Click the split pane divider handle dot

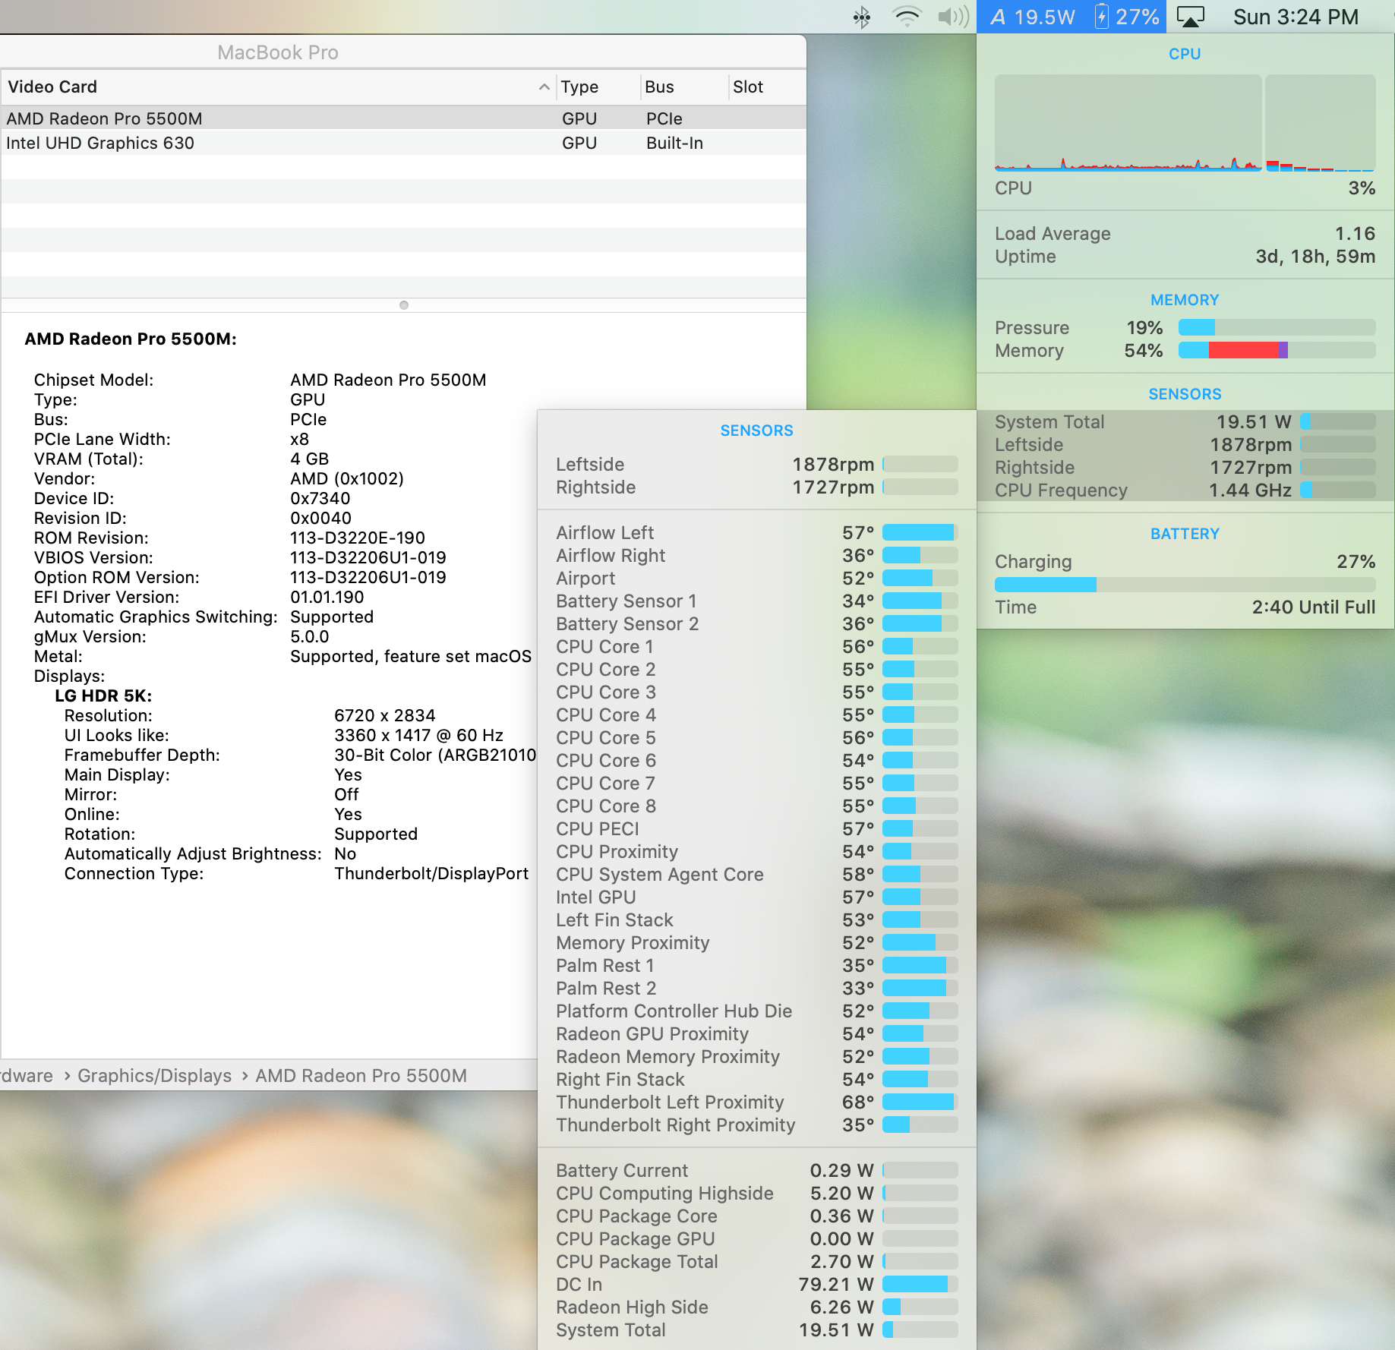click(404, 305)
